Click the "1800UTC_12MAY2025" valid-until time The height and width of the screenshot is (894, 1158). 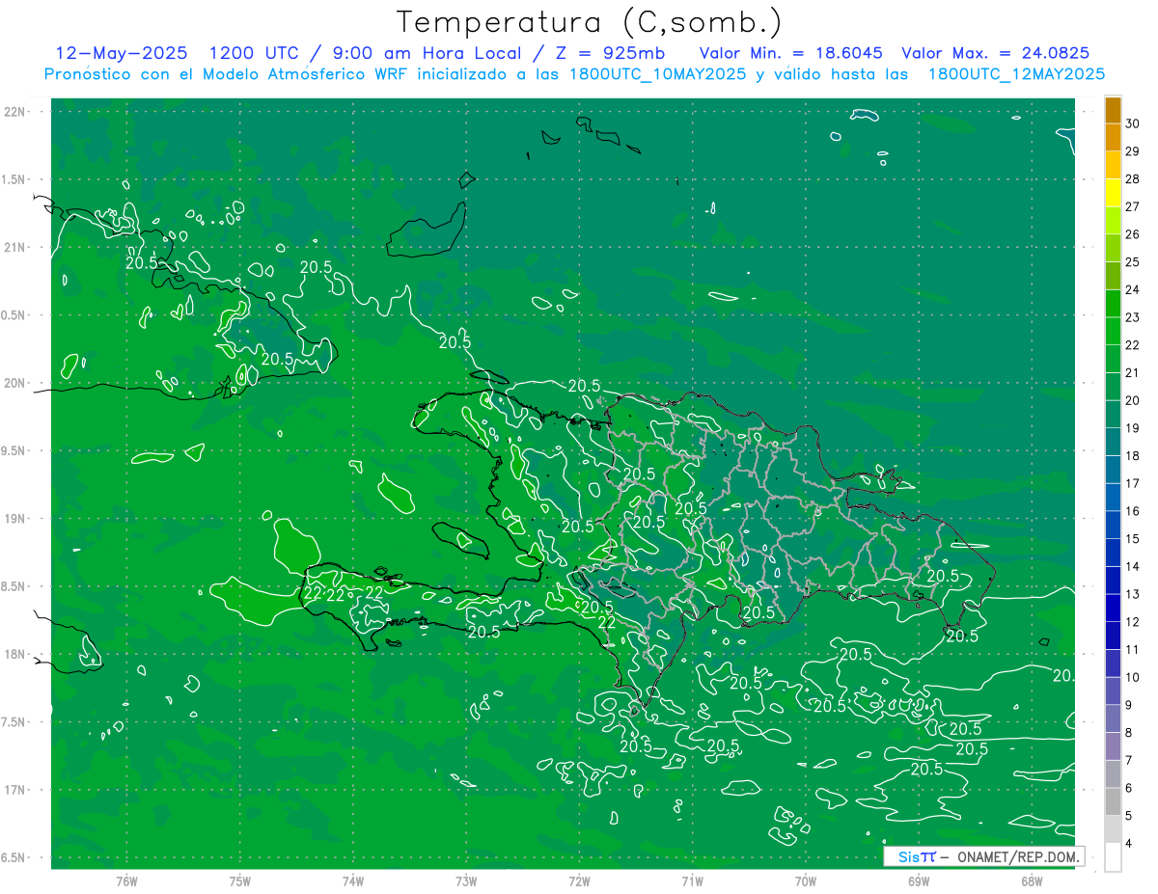pos(1016,74)
